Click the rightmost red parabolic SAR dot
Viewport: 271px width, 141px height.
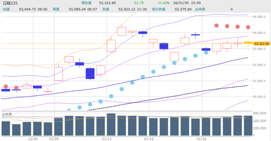tap(248, 27)
